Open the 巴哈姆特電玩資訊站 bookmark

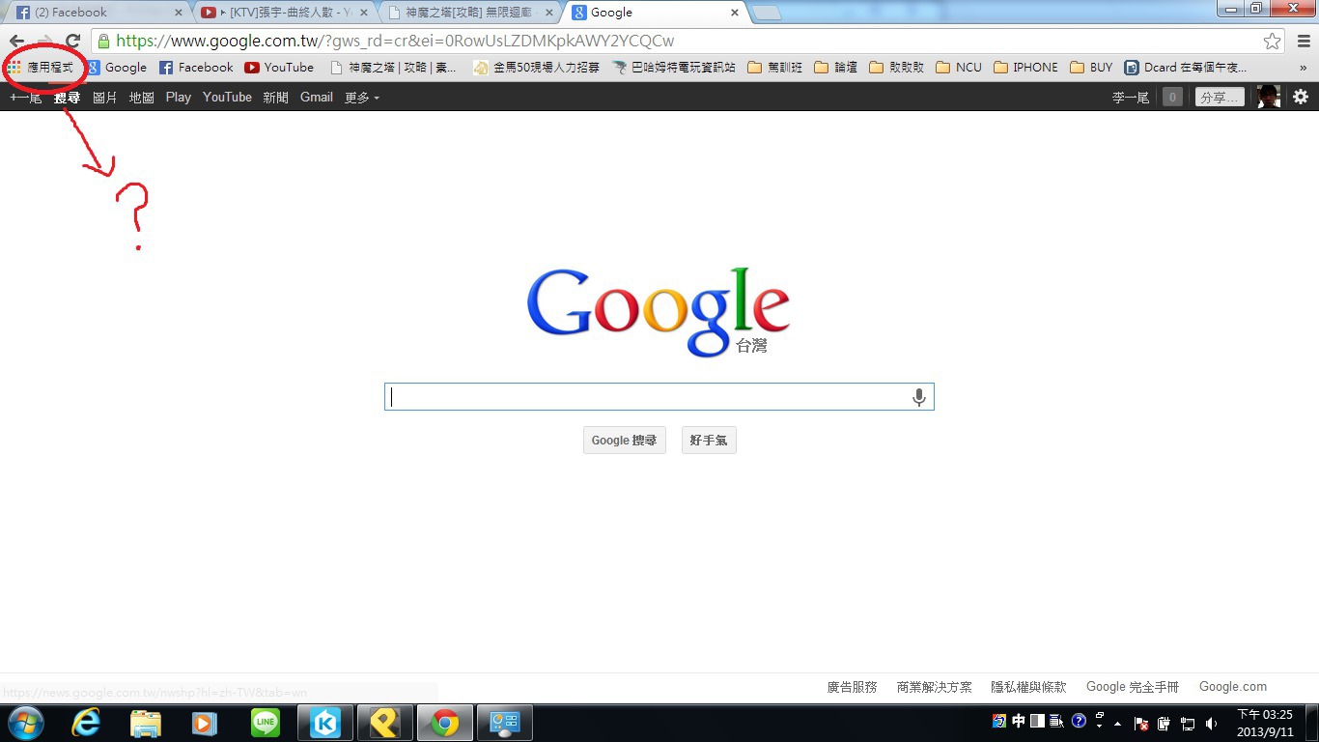[x=674, y=68]
